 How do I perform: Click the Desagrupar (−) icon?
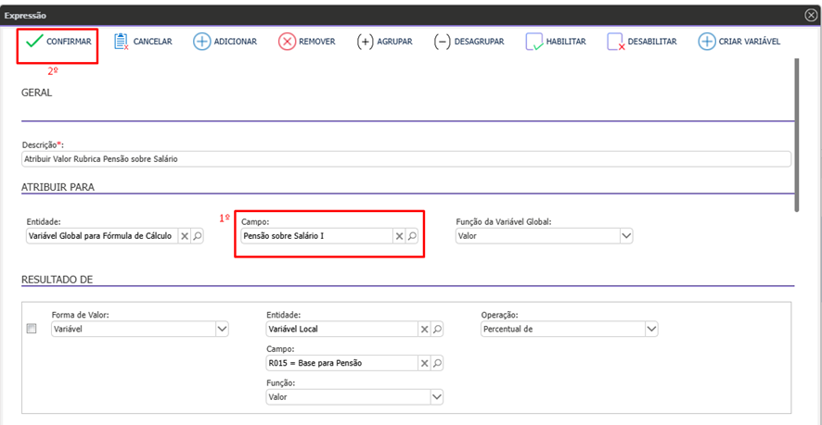(x=443, y=42)
